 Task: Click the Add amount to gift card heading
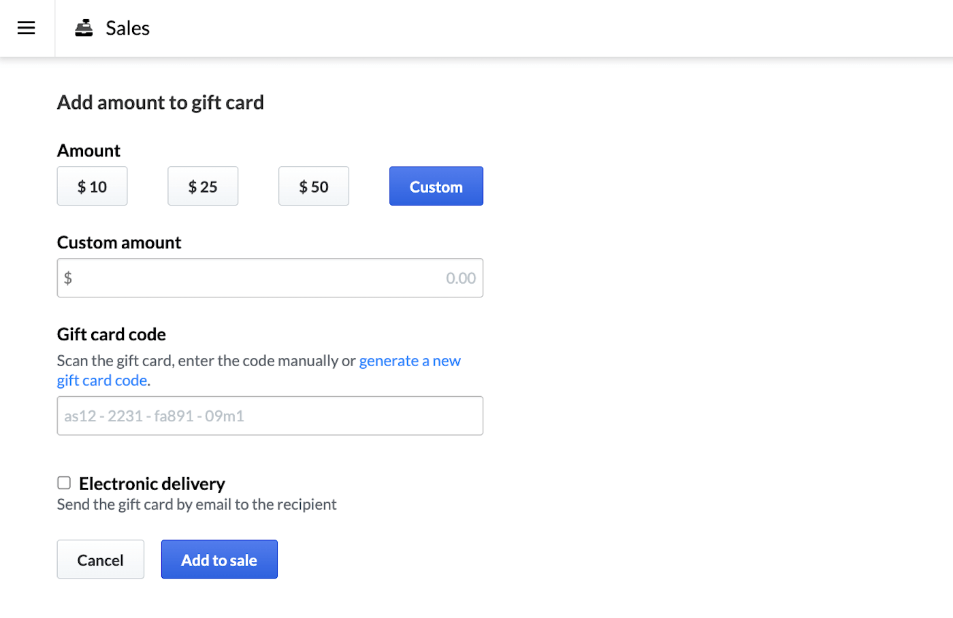[x=160, y=102]
